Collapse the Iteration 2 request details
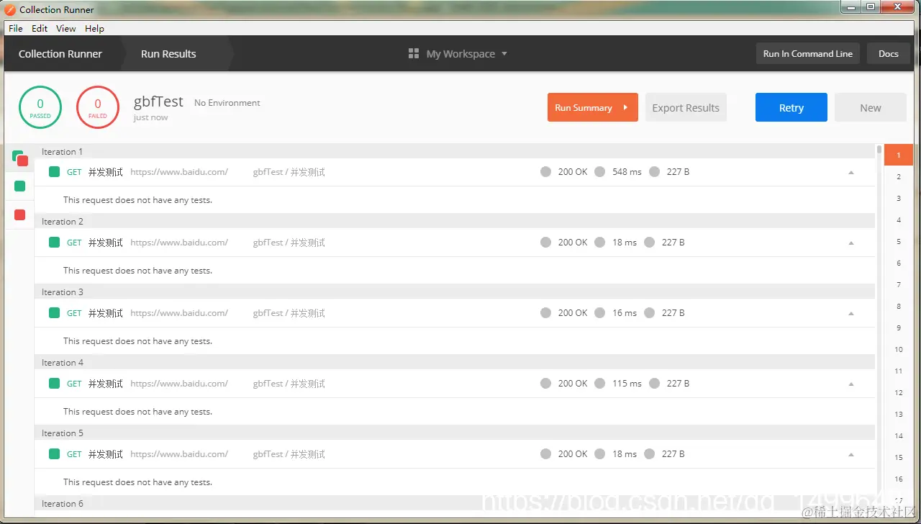The image size is (921, 524). [x=851, y=243]
